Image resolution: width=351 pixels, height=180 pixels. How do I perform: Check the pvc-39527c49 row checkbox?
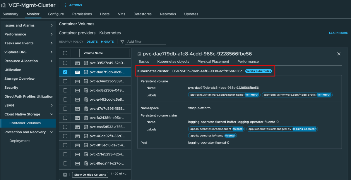point(65,63)
